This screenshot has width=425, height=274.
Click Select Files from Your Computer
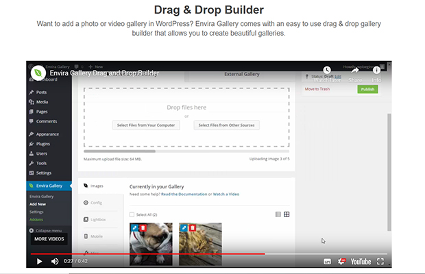click(146, 125)
